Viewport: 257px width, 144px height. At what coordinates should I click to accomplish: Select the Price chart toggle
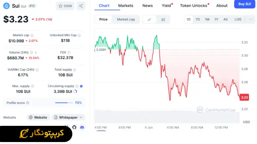point(104,19)
